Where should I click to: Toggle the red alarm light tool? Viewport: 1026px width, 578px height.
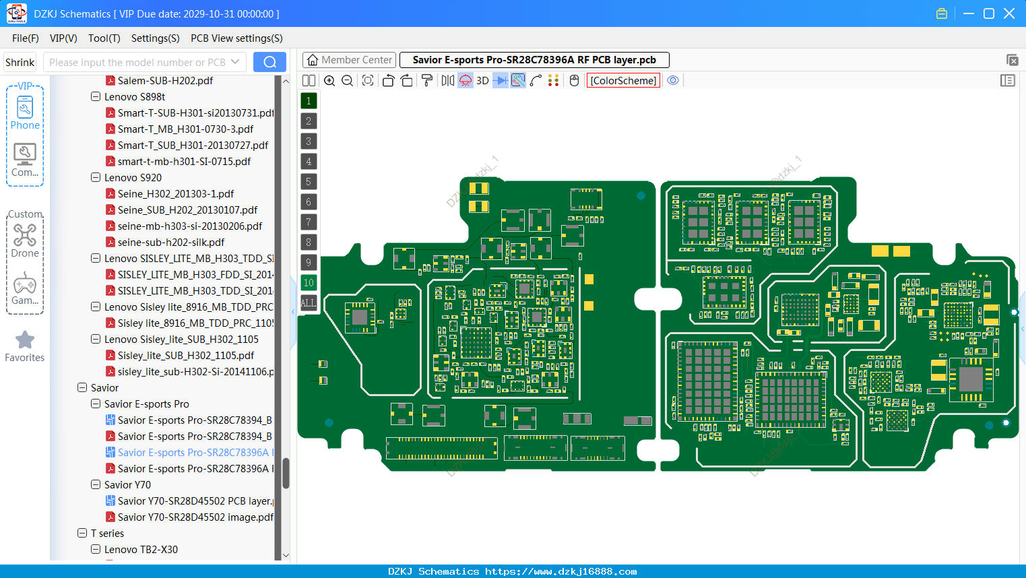(x=466, y=81)
